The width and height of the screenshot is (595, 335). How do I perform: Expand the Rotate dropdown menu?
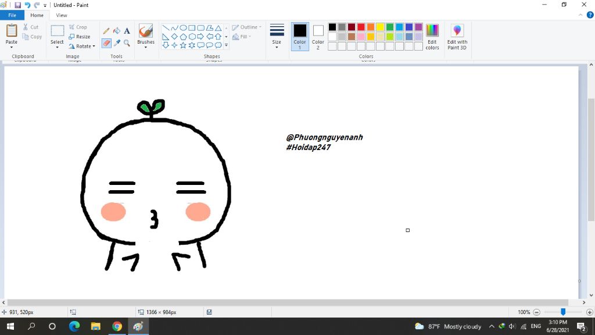tap(82, 47)
